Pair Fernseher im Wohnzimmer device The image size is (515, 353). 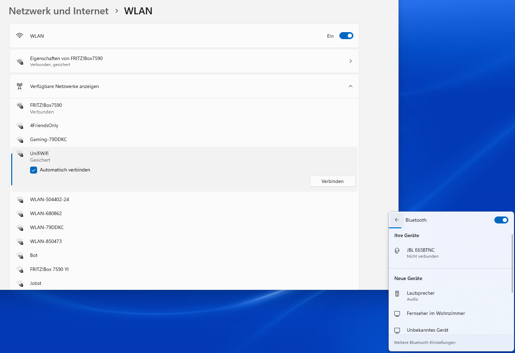pos(450,313)
